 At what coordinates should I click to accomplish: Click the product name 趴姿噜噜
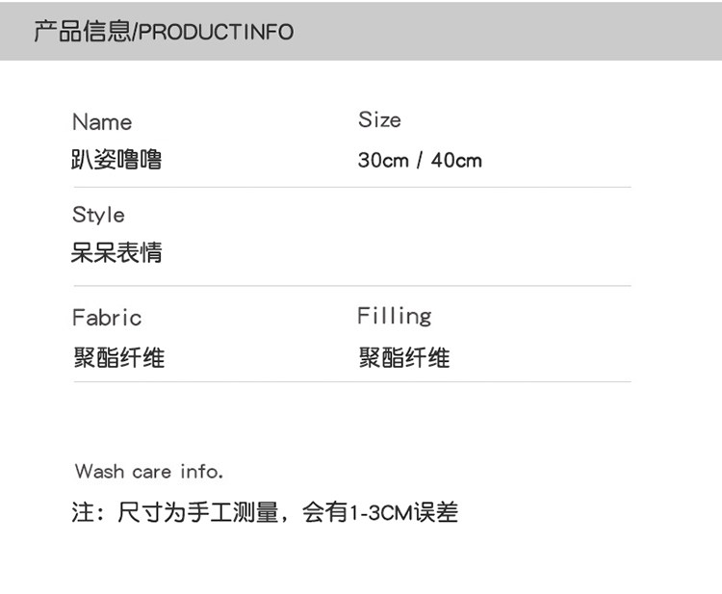click(116, 160)
